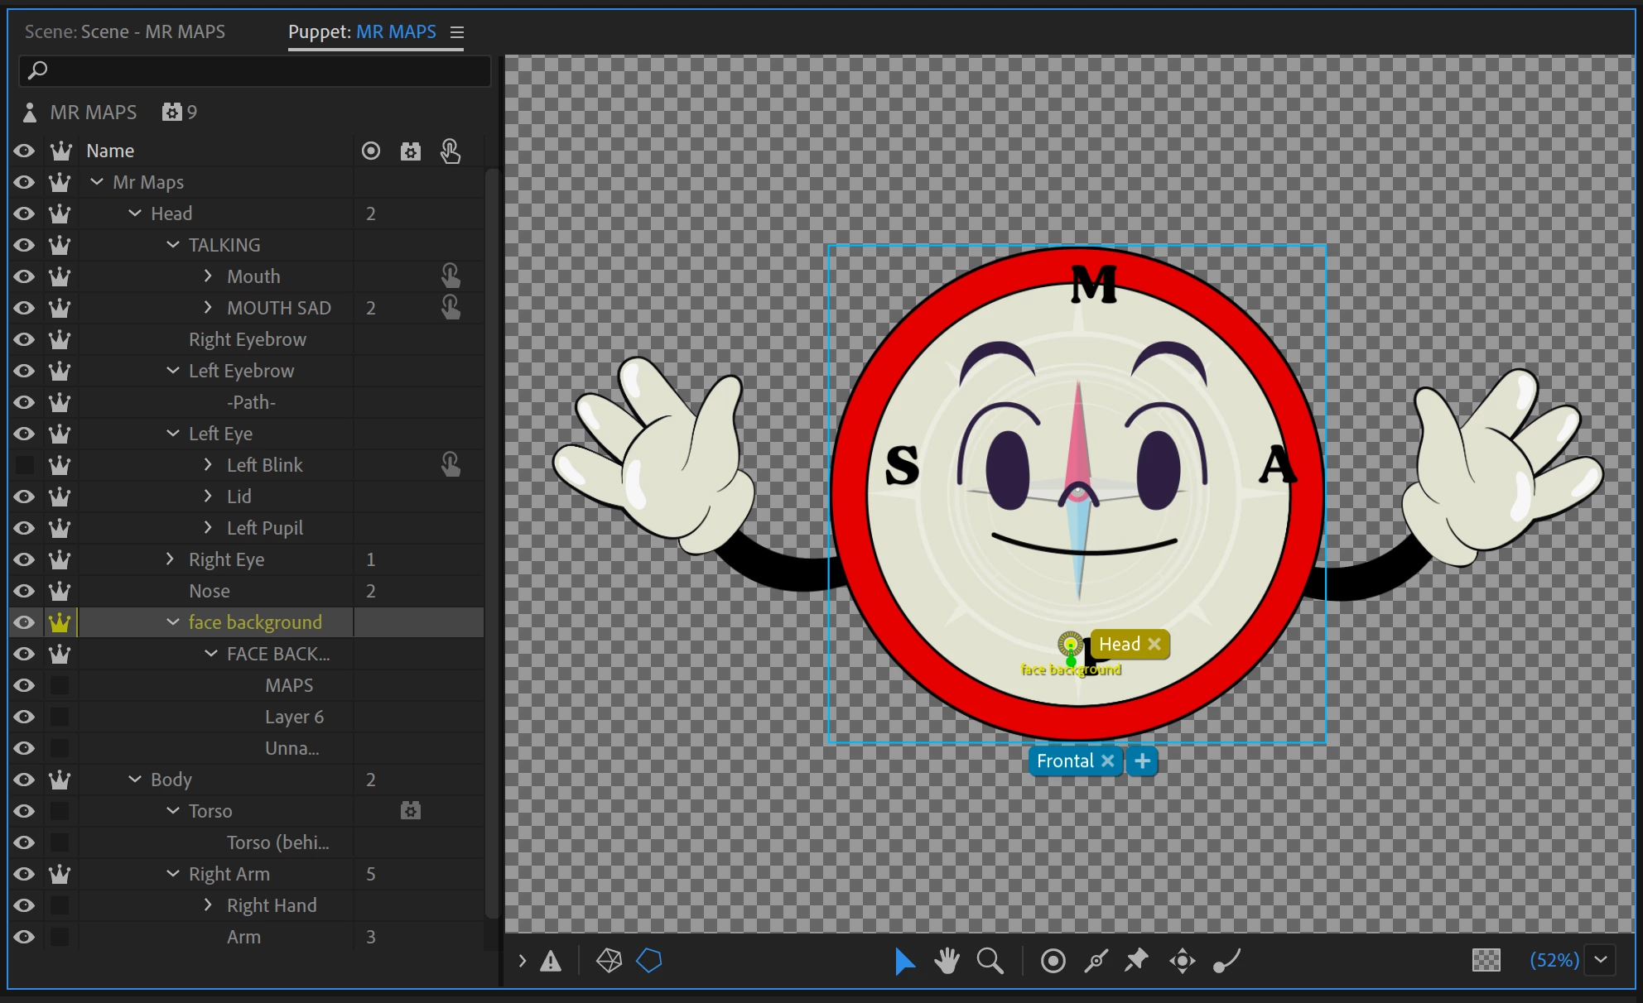Click the warning triangle icon

tap(551, 961)
